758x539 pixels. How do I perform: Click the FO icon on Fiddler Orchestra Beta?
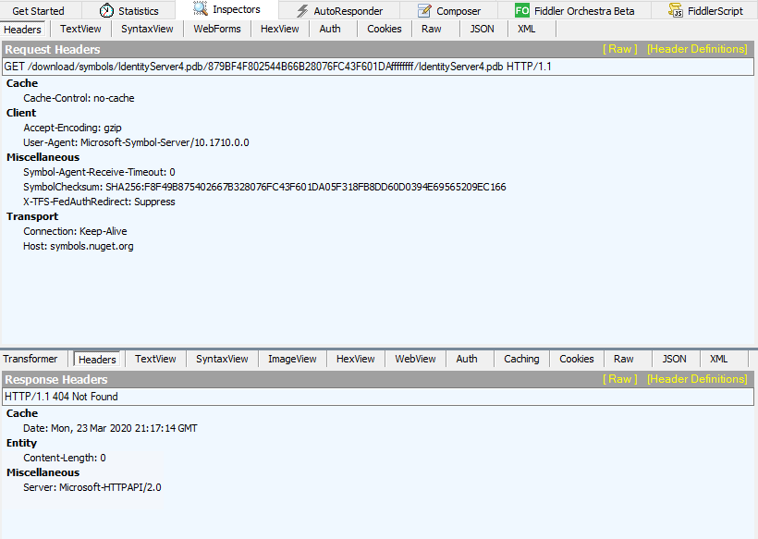pyautogui.click(x=521, y=10)
